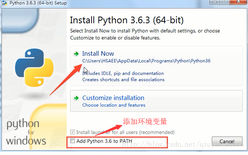The image size is (248, 155).
Task: Click 'Creates shortcuts and file associations' text
Action: click(x=123, y=80)
